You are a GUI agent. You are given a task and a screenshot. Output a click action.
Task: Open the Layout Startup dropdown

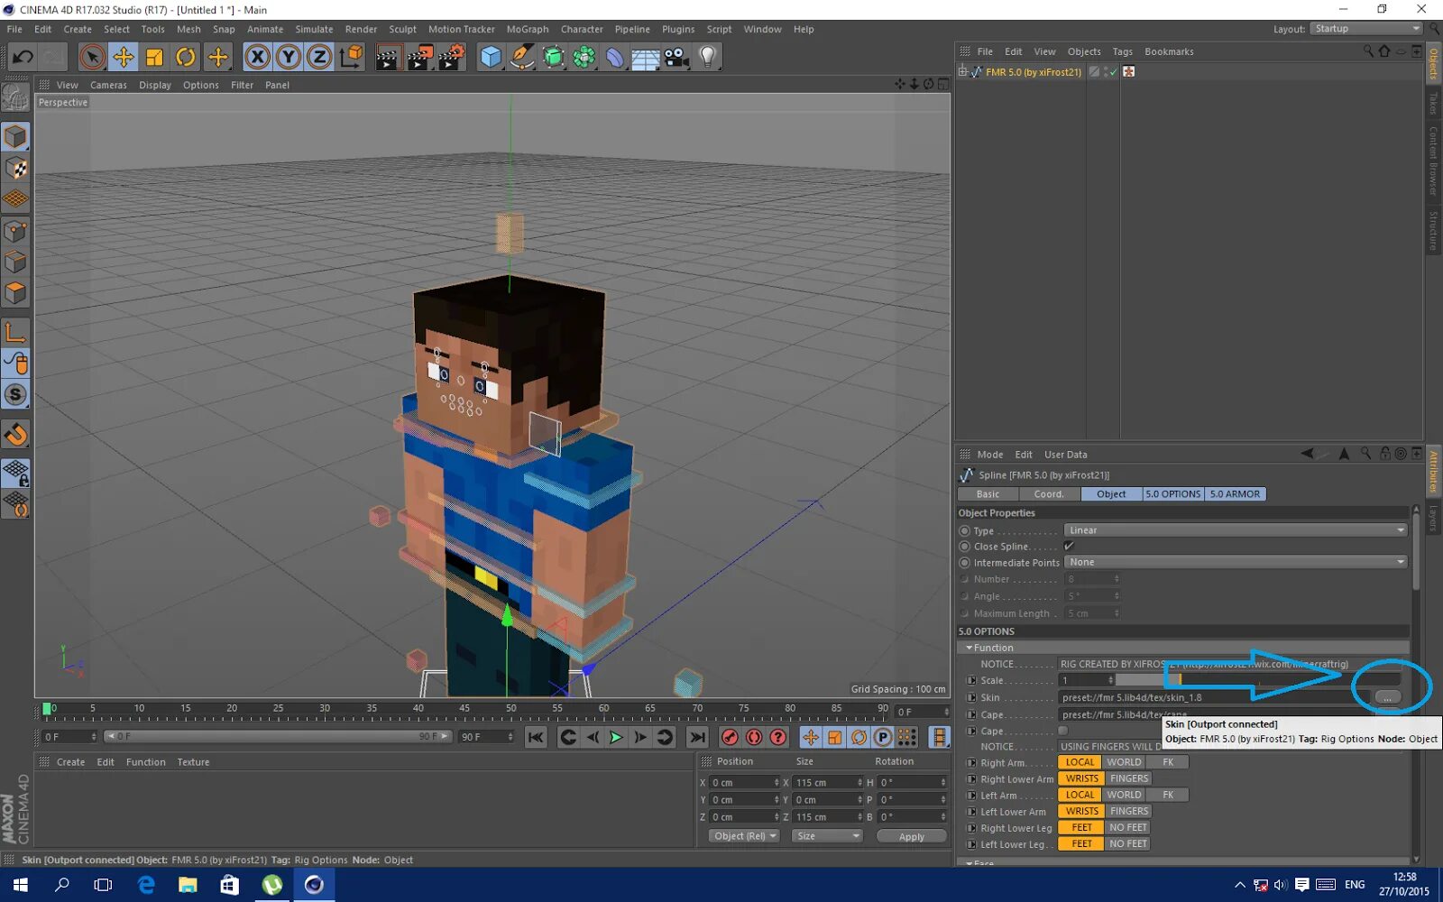click(1366, 29)
